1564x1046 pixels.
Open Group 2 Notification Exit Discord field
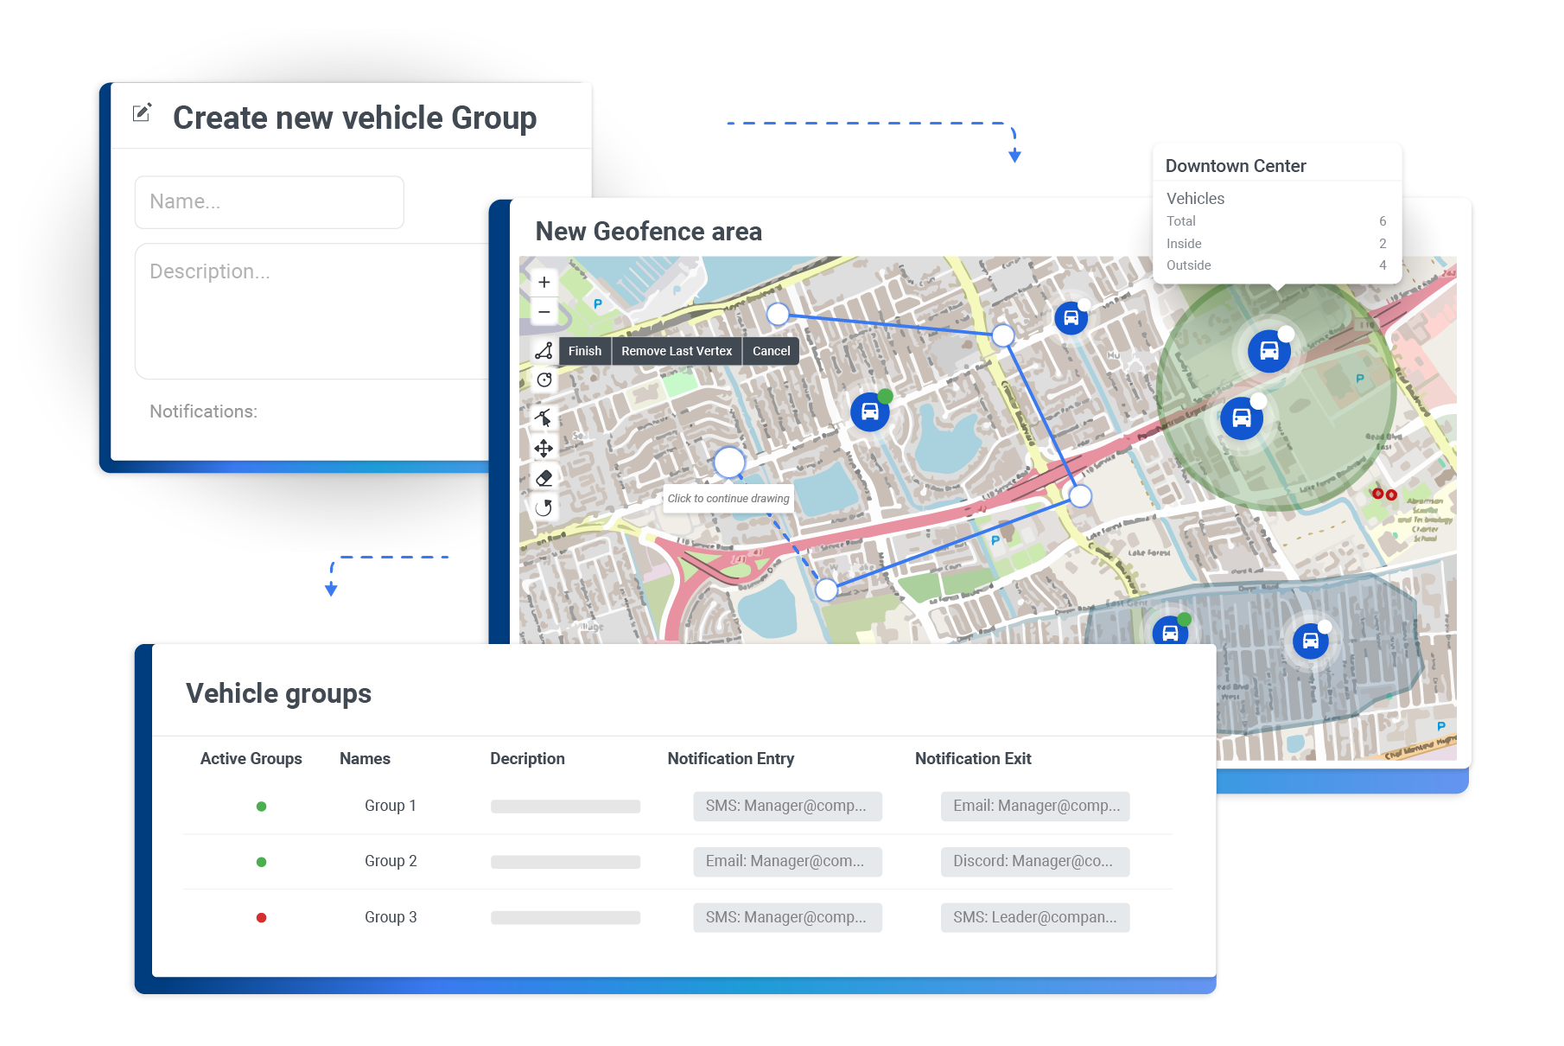1034,861
